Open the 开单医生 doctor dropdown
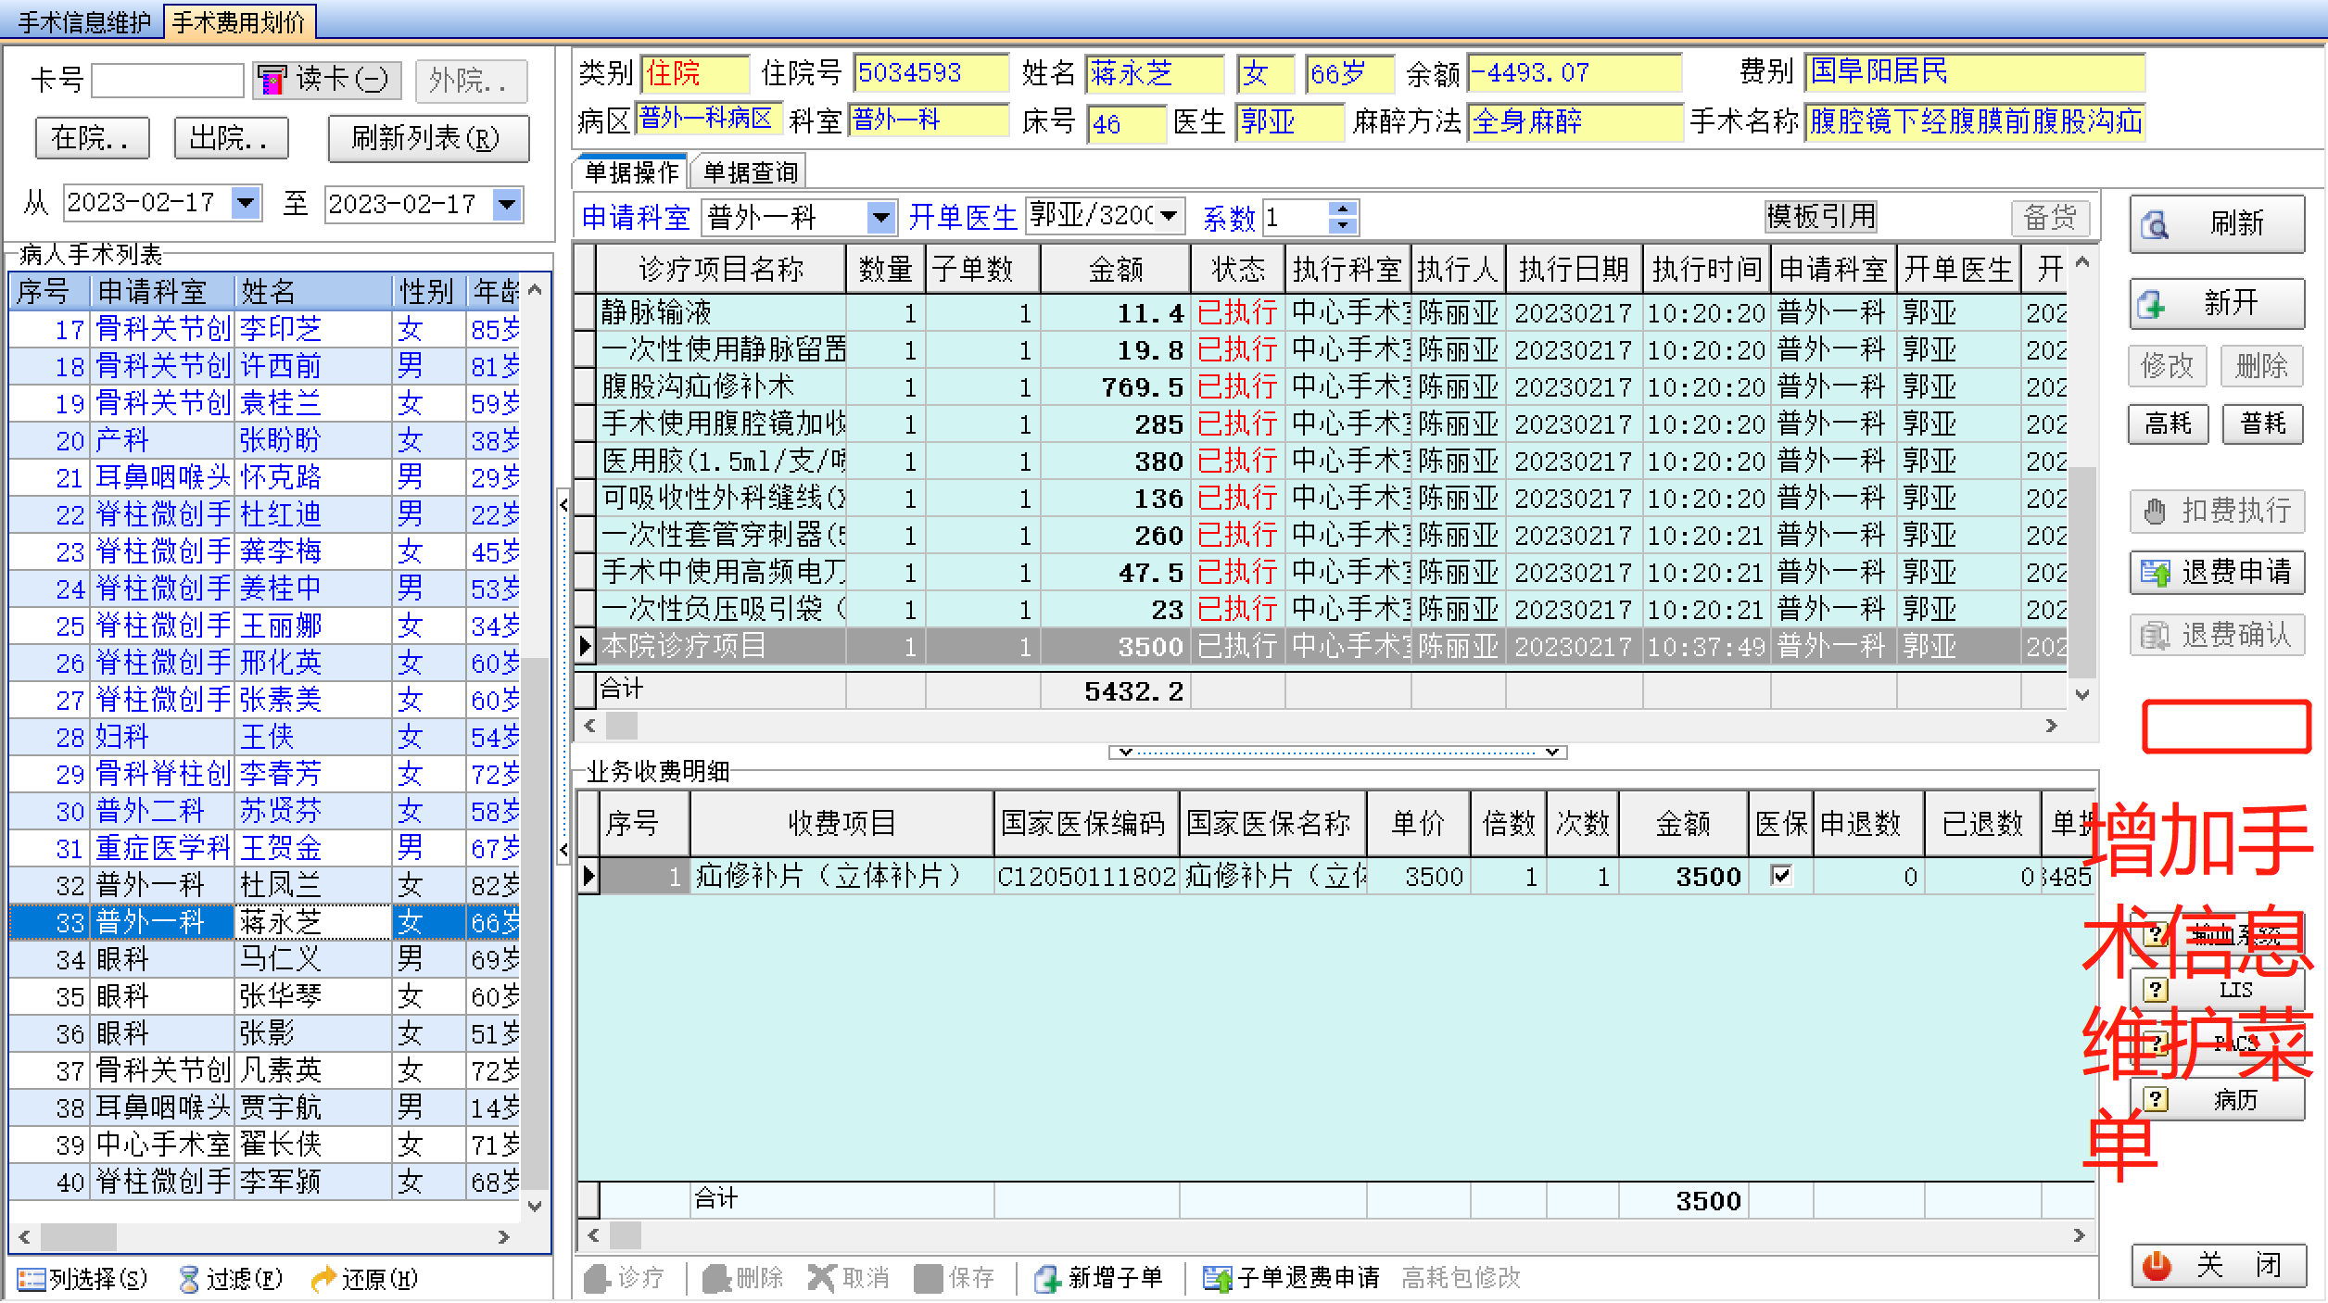The image size is (2328, 1303). tap(1170, 216)
